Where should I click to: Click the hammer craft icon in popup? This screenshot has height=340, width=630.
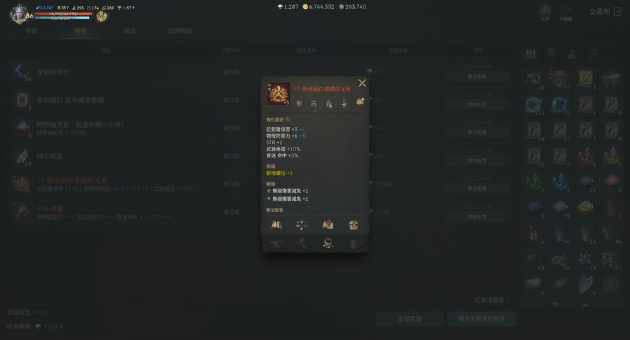tap(302, 244)
